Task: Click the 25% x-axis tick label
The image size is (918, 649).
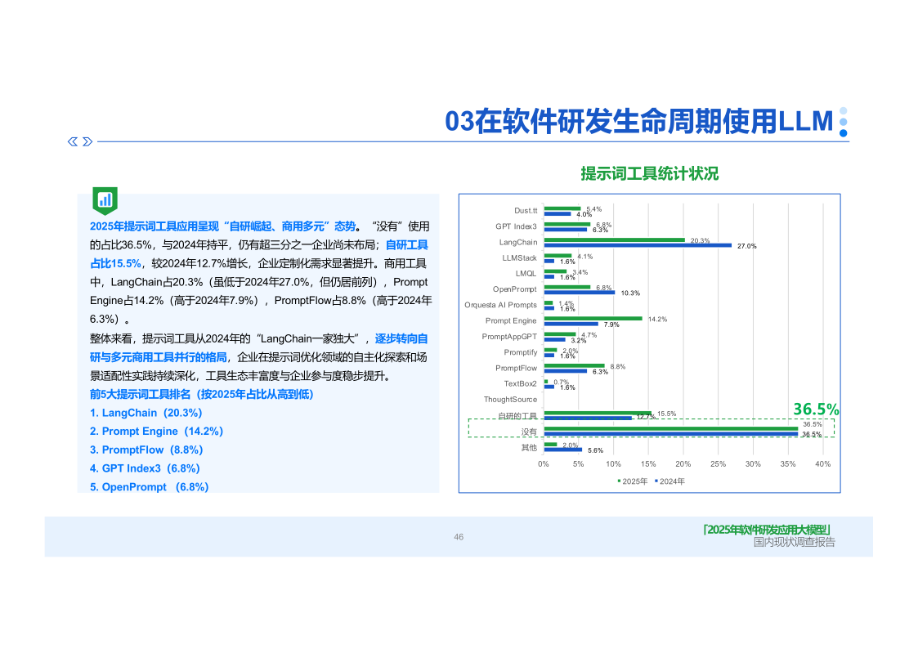Action: click(719, 464)
